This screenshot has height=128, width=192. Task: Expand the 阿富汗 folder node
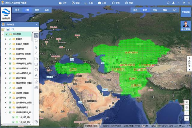6,39
